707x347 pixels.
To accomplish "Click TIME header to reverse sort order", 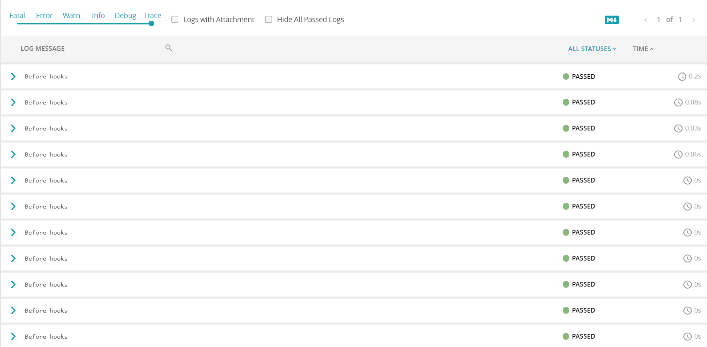I will pos(640,48).
